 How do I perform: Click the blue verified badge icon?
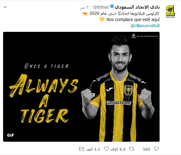pos(112,6)
